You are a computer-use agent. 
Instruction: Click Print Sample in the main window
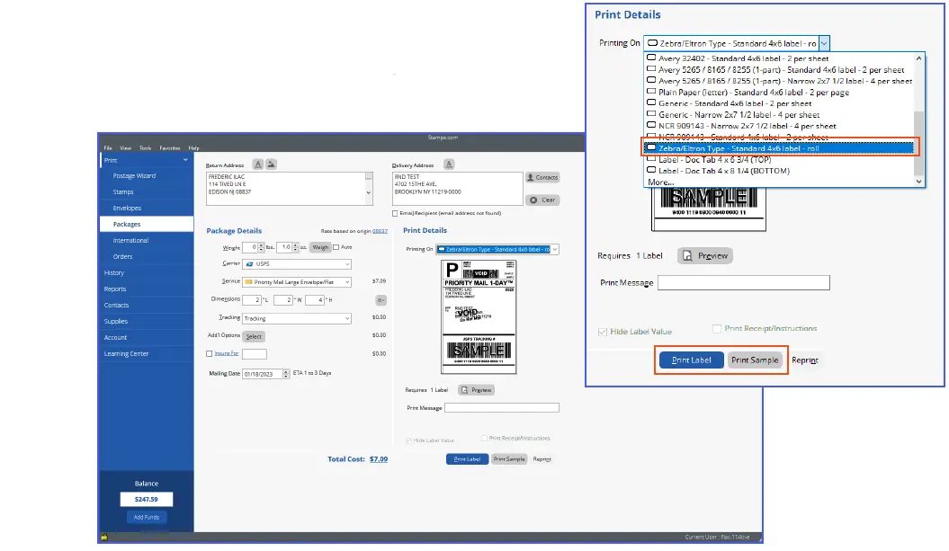tap(509, 459)
